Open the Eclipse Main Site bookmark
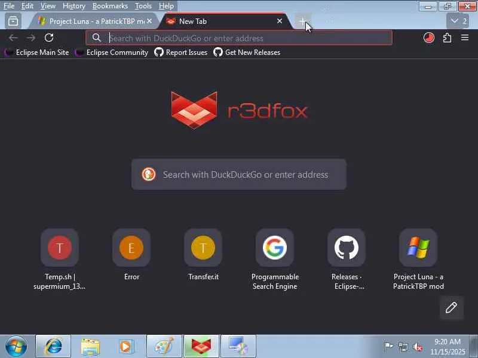This screenshot has height=358, width=478. pos(36,53)
